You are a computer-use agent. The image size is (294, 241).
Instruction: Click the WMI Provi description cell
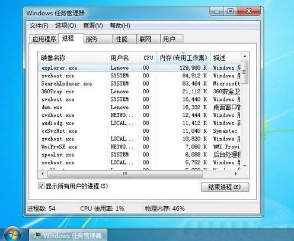click(x=226, y=146)
